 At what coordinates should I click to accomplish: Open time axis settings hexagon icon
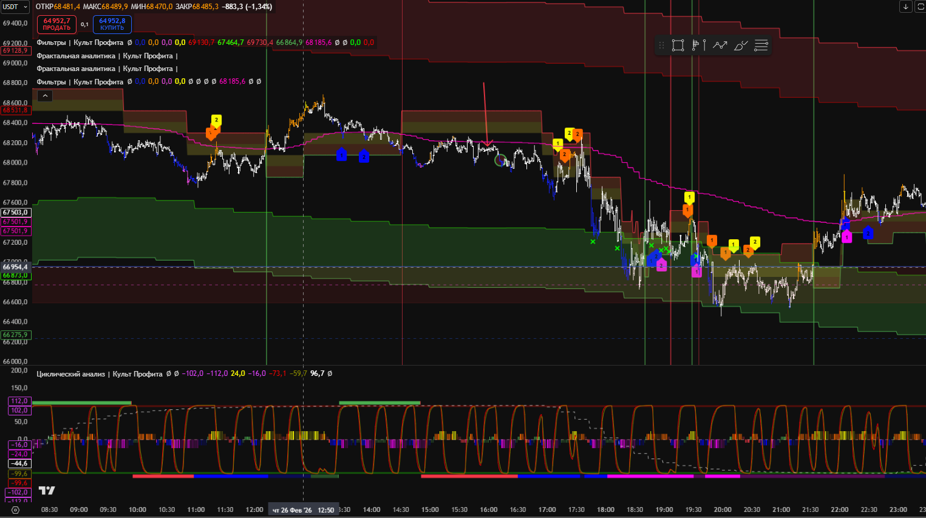pyautogui.click(x=15, y=510)
